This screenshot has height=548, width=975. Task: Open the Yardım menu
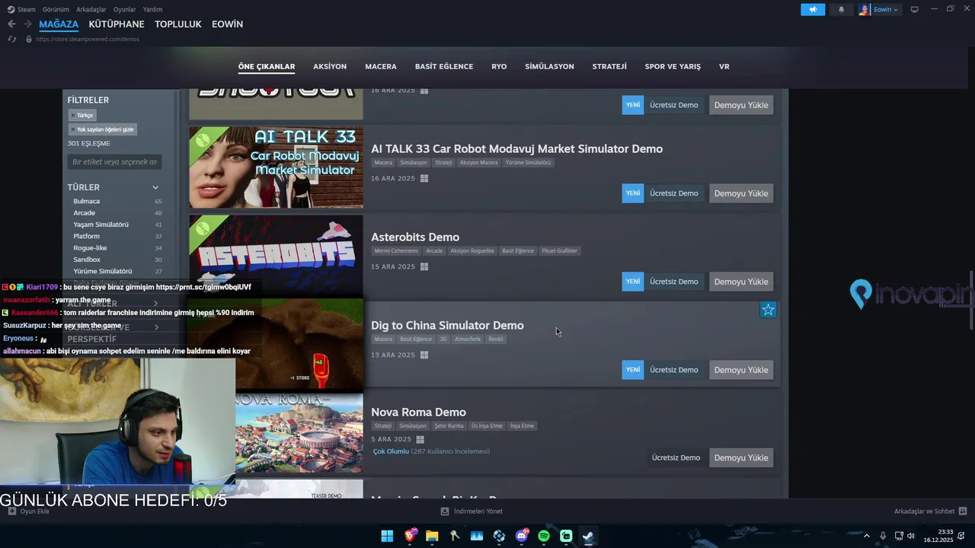point(152,9)
